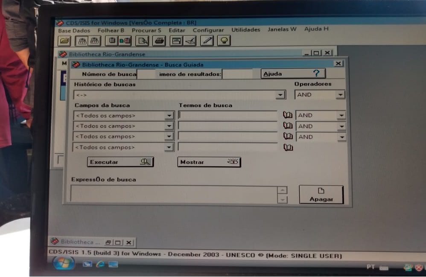Click the third Termos de busca input field
The height and width of the screenshot is (277, 426).
(x=228, y=137)
